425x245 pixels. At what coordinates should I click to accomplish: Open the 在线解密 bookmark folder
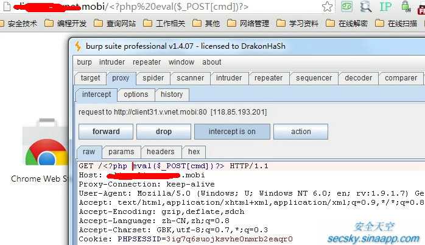pyautogui.click(x=346, y=24)
